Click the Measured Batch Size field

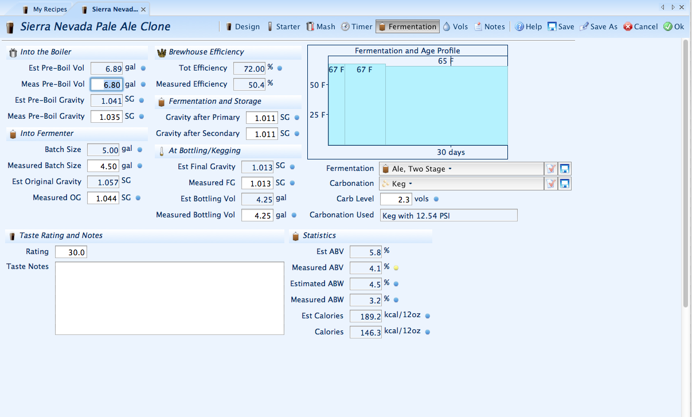(103, 166)
